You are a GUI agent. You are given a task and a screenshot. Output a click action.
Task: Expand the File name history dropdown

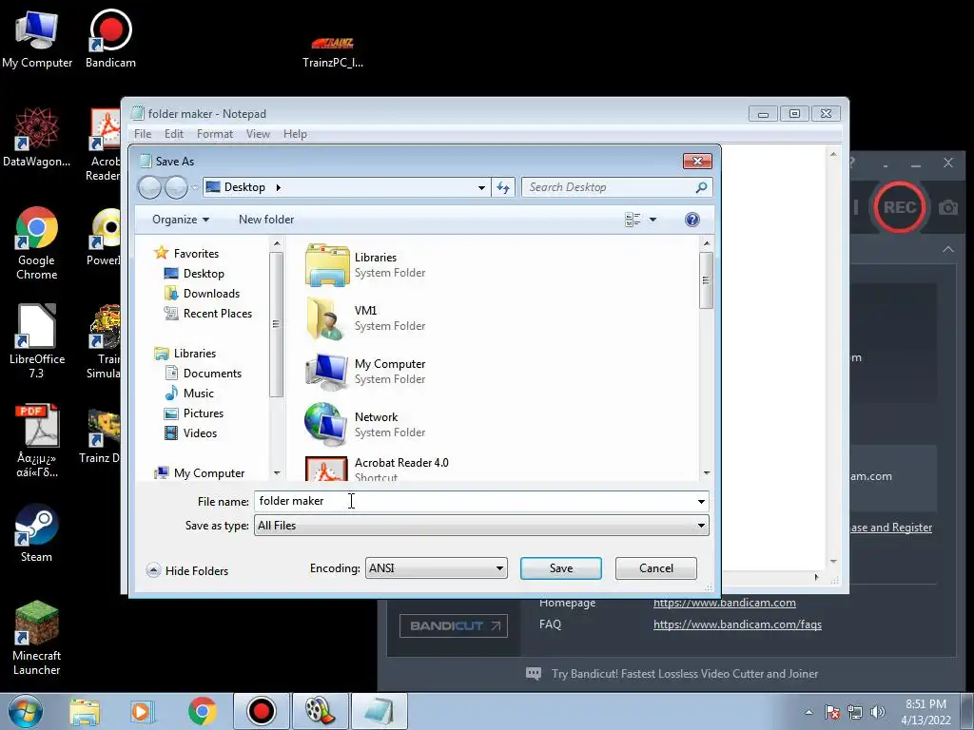[x=701, y=501]
